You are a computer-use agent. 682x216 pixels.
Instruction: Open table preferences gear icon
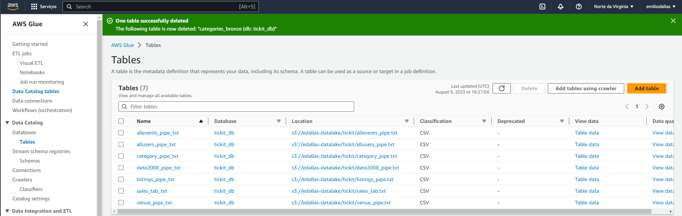pyautogui.click(x=661, y=107)
